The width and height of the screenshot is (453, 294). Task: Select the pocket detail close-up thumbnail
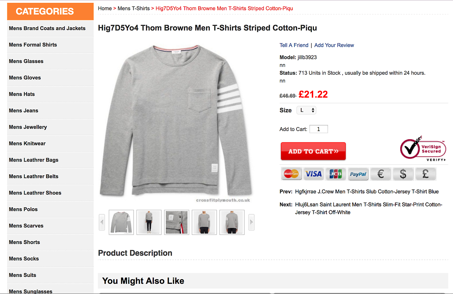point(177,222)
